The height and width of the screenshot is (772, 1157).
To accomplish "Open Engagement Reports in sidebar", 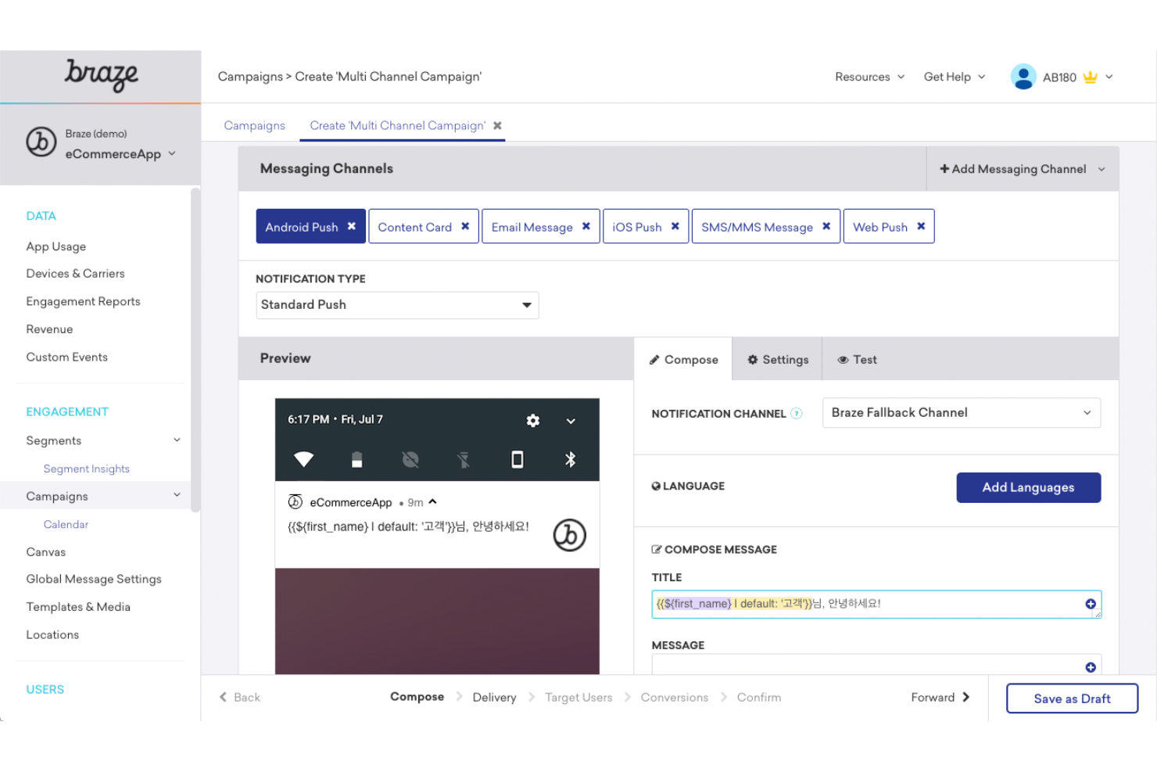I will (x=83, y=301).
